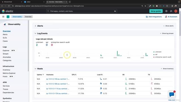Click the green space avatar icon

(x=8, y=17)
